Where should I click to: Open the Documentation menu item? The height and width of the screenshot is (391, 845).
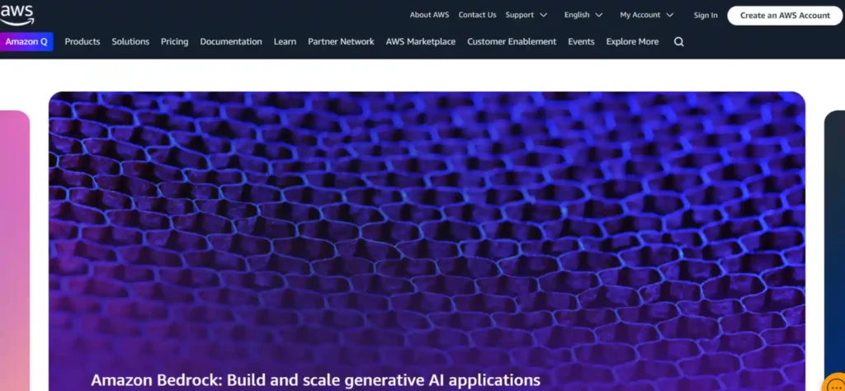(x=231, y=41)
